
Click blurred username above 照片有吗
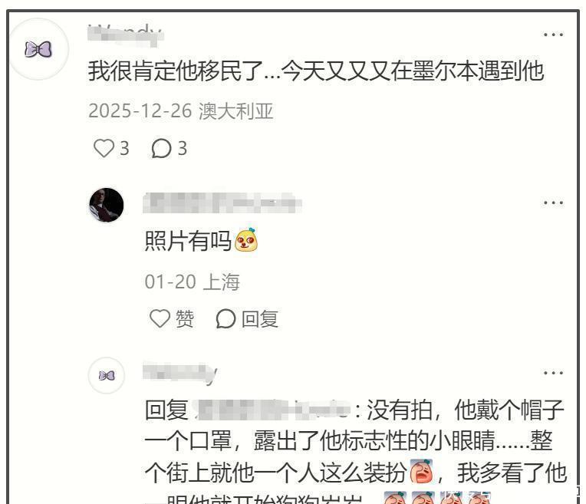pos(222,203)
